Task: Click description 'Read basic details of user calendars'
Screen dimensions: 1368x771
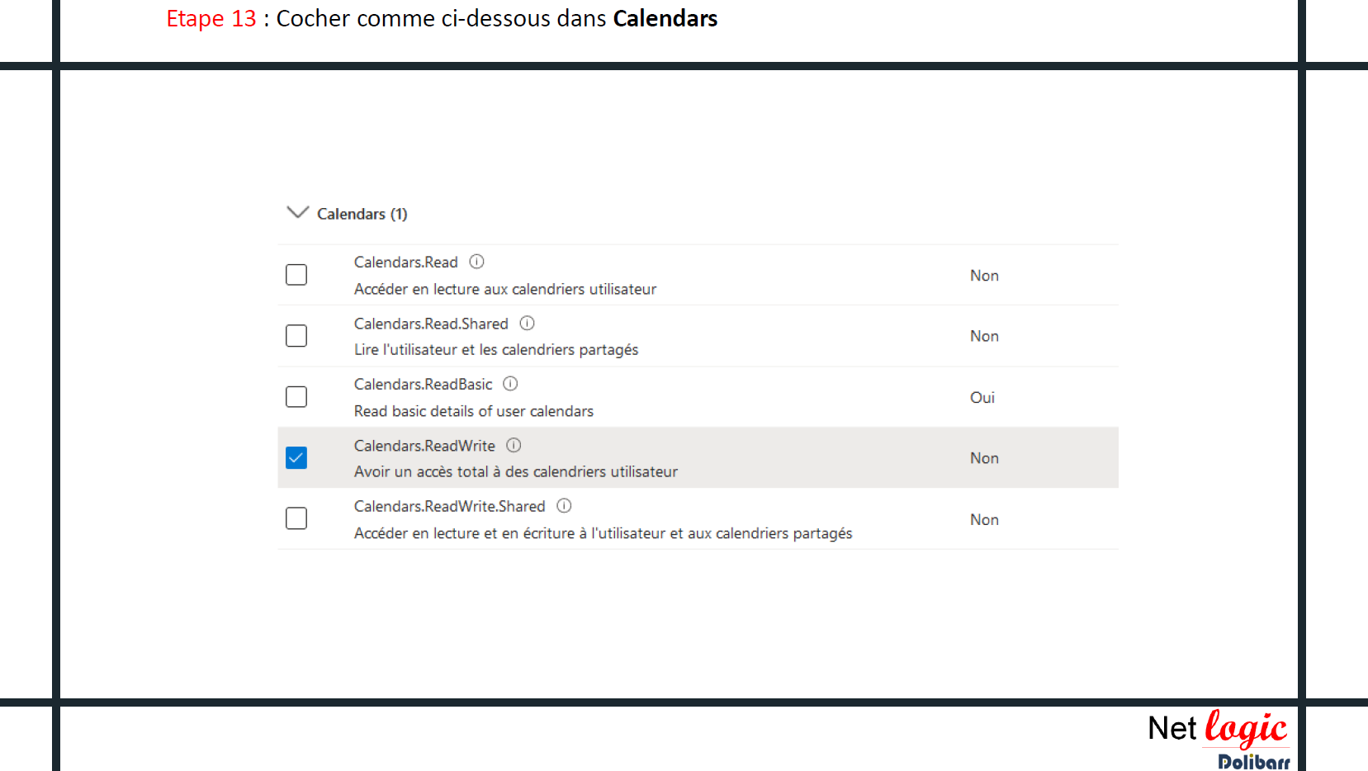Action: tap(473, 411)
